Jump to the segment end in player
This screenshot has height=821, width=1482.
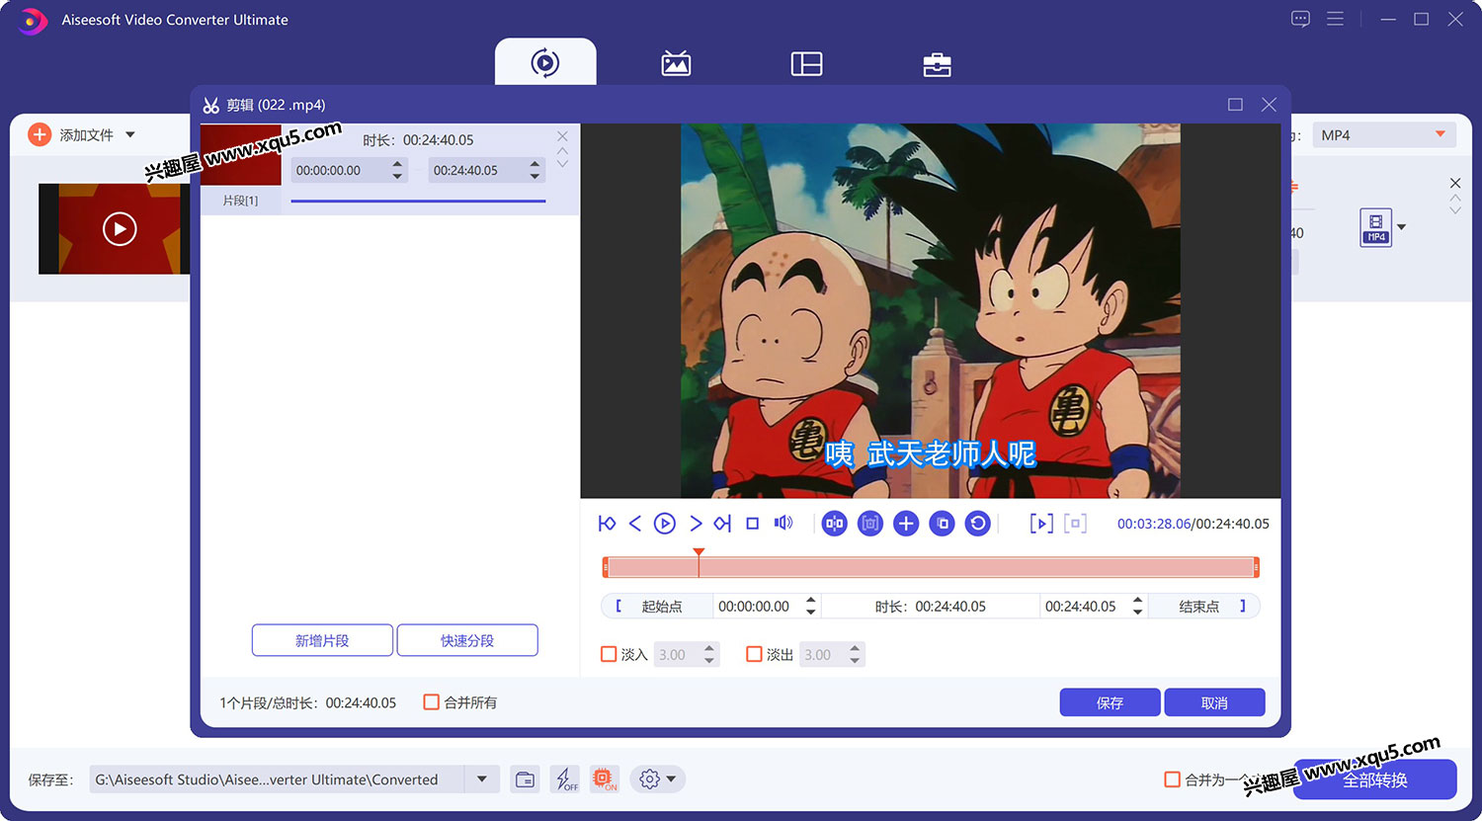pos(723,524)
